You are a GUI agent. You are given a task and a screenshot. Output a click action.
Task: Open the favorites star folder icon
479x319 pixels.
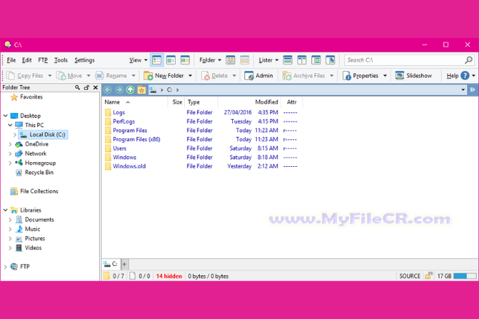tap(142, 90)
